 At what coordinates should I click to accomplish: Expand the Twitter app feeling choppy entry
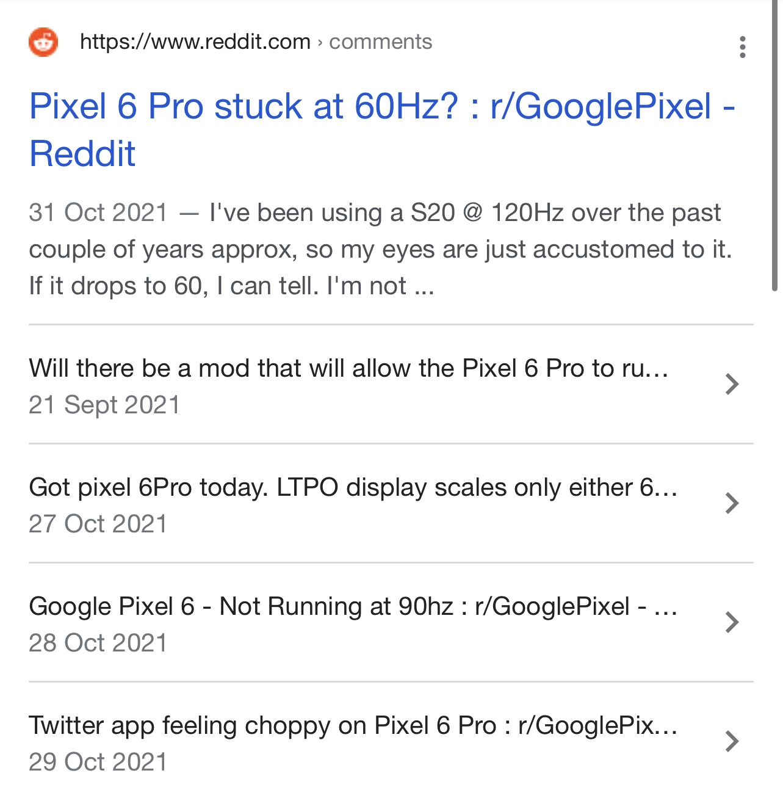coord(353,725)
